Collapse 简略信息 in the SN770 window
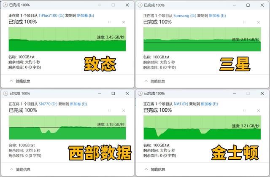 [20, 169]
